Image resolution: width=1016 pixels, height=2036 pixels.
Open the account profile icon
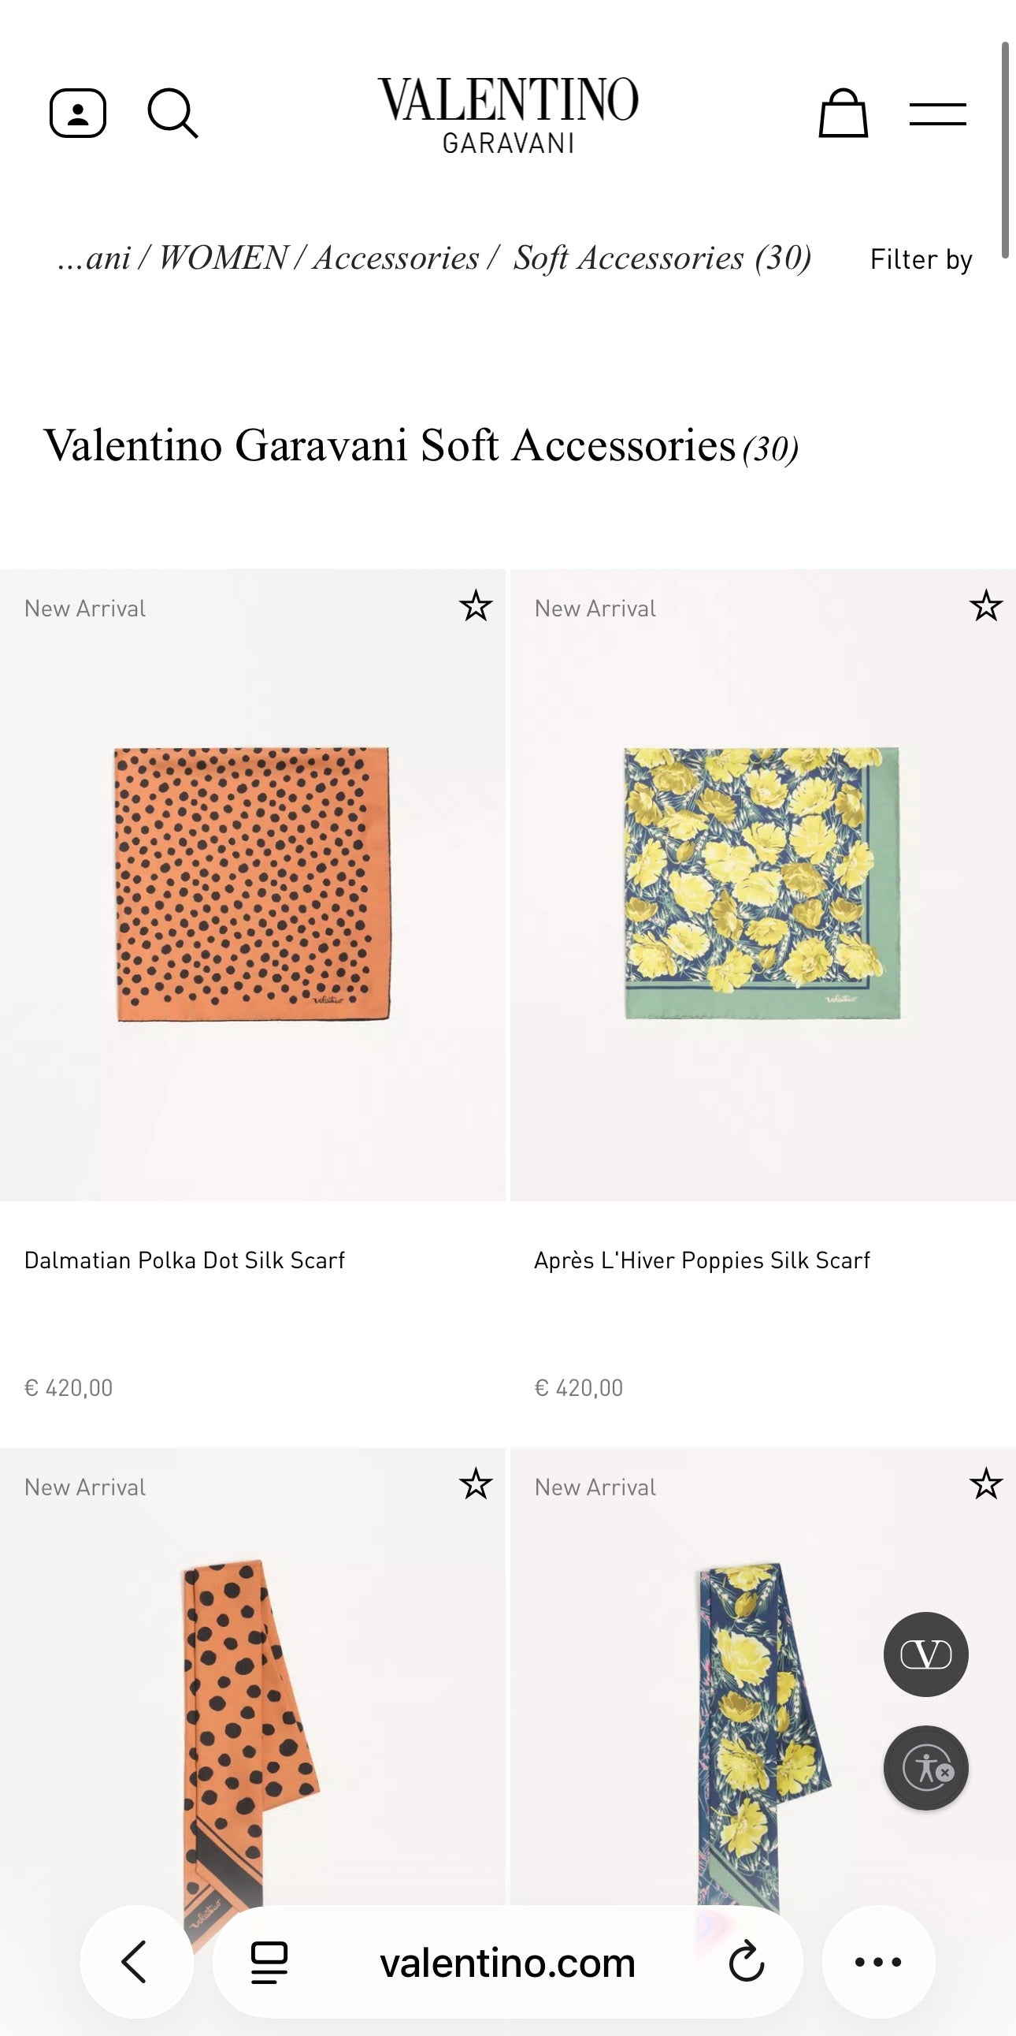[77, 114]
